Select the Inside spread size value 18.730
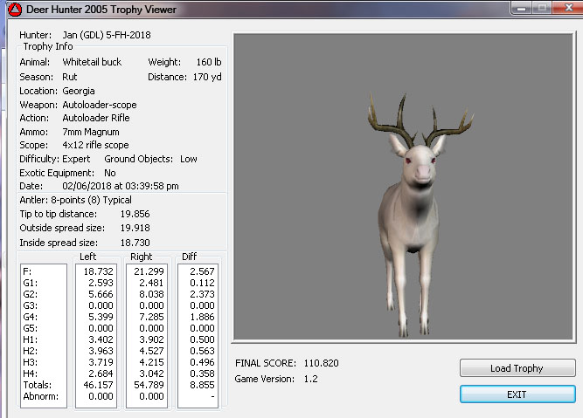The height and width of the screenshot is (418, 583). point(136,242)
